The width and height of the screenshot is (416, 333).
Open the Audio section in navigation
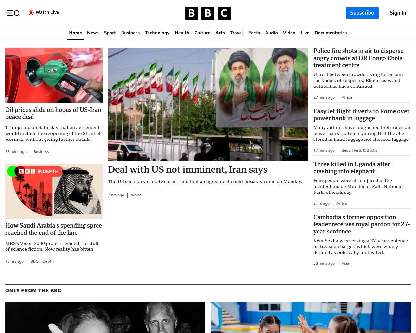pyautogui.click(x=271, y=33)
